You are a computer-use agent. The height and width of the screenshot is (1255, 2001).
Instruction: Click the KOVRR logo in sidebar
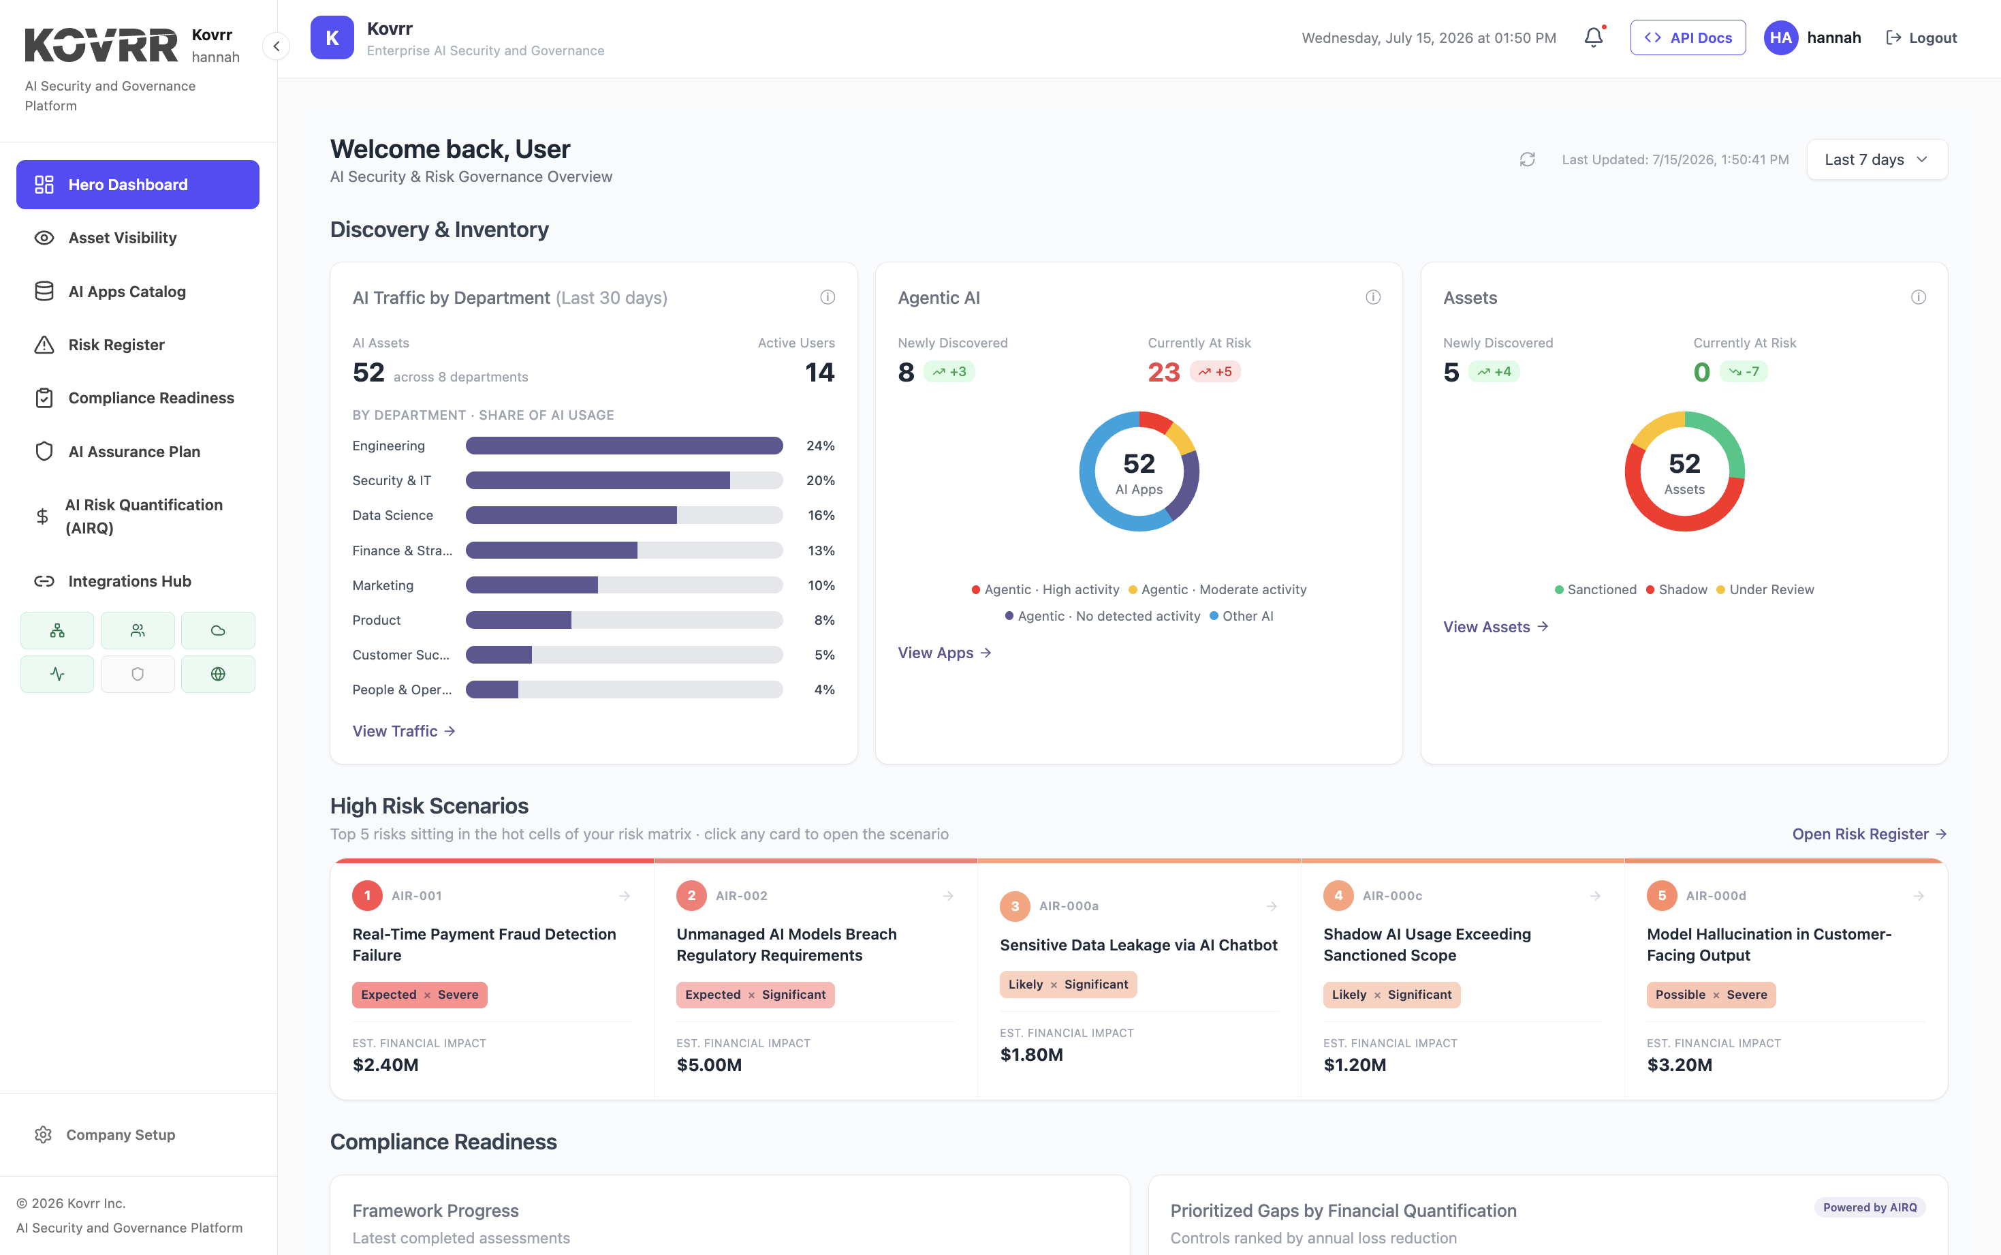pos(101,46)
